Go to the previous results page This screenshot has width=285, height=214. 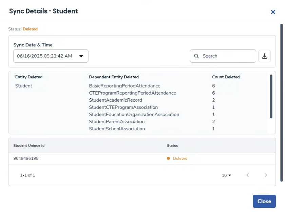[248, 175]
